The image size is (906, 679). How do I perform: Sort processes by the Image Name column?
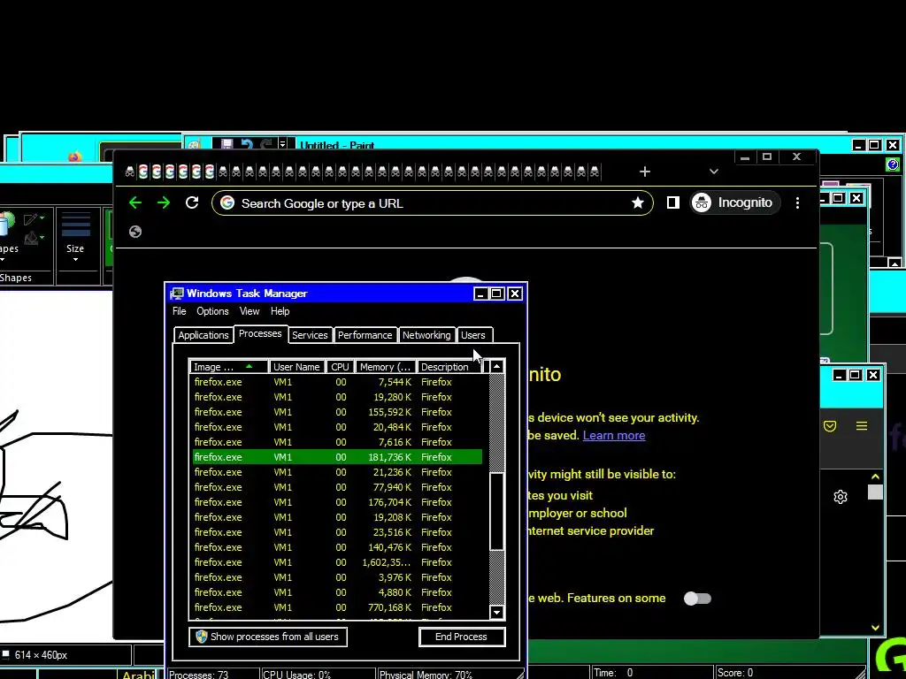click(229, 367)
